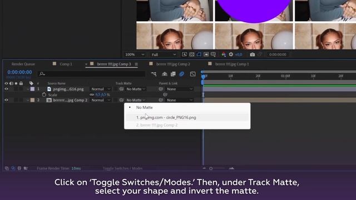
Task: Switch to Comp 1 tab
Action: [66, 64]
